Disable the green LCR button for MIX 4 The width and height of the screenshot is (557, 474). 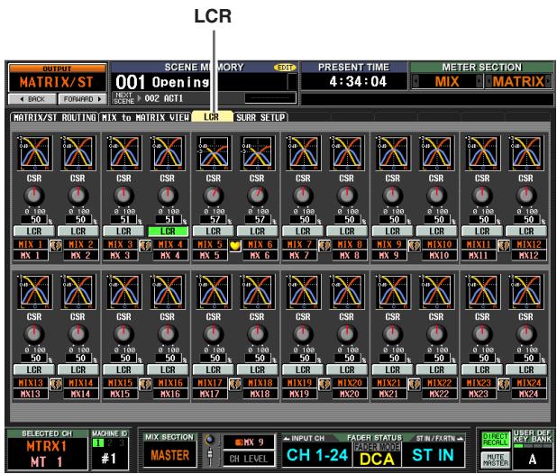(x=168, y=232)
